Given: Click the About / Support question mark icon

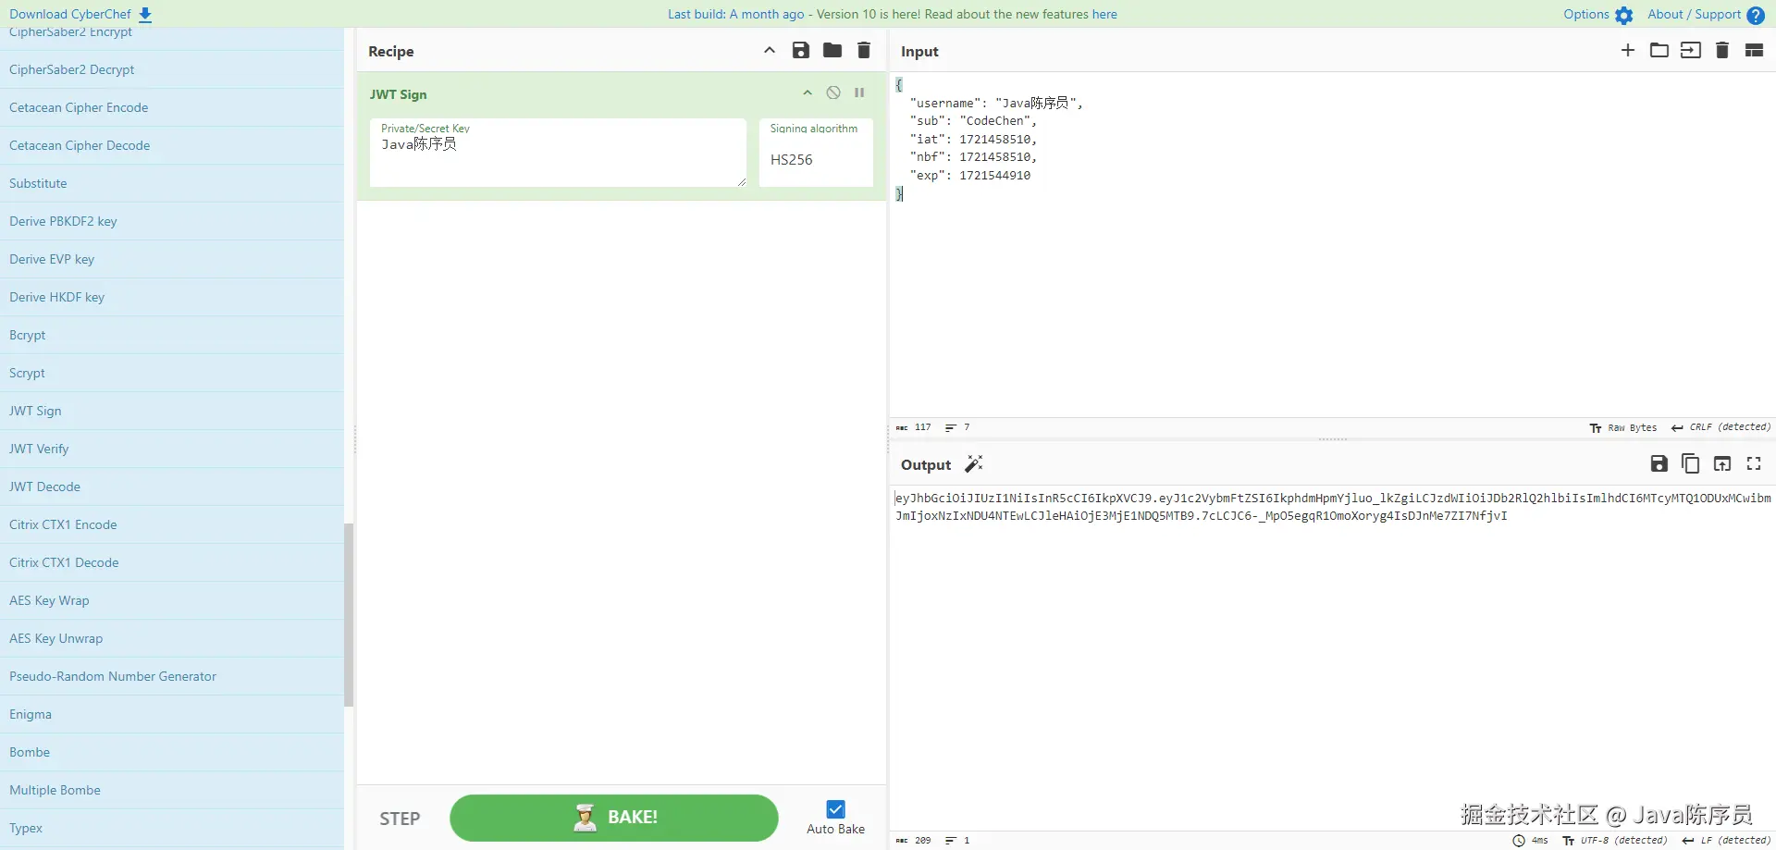Looking at the screenshot, I should point(1756,15).
